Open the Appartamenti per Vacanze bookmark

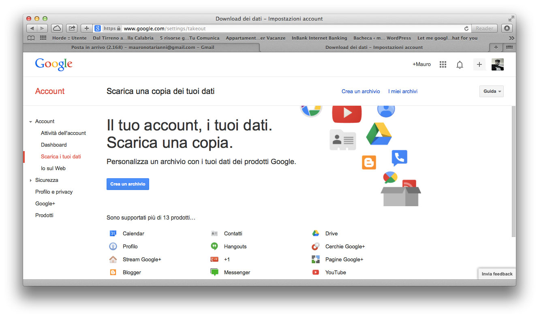coord(255,38)
